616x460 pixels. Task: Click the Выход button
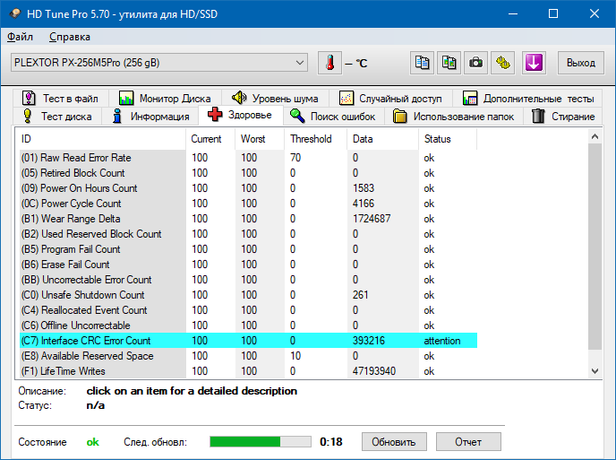click(x=581, y=63)
